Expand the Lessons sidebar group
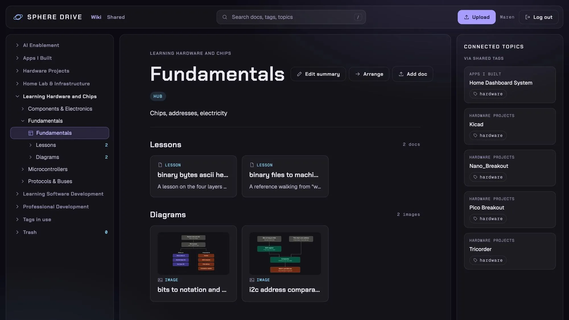 point(30,145)
